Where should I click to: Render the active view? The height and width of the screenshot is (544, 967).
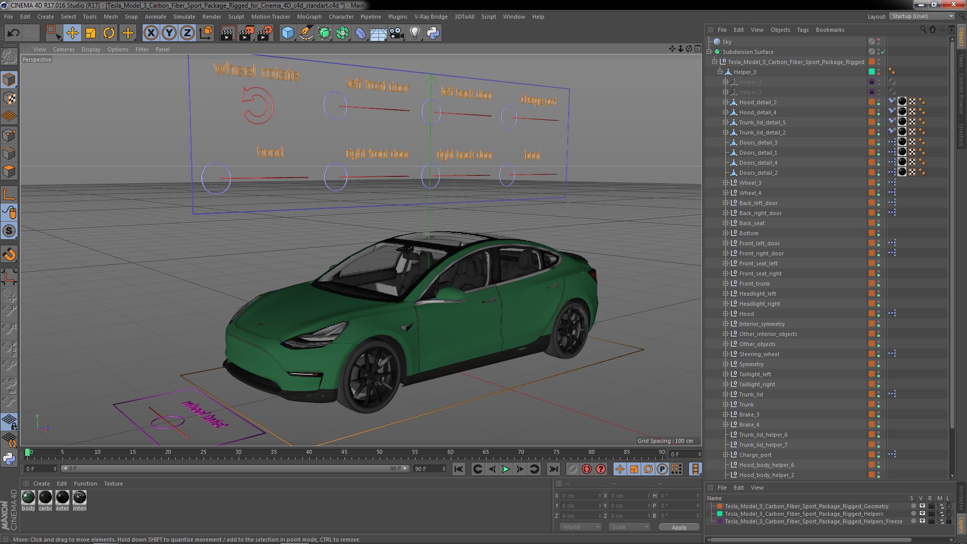(x=228, y=33)
